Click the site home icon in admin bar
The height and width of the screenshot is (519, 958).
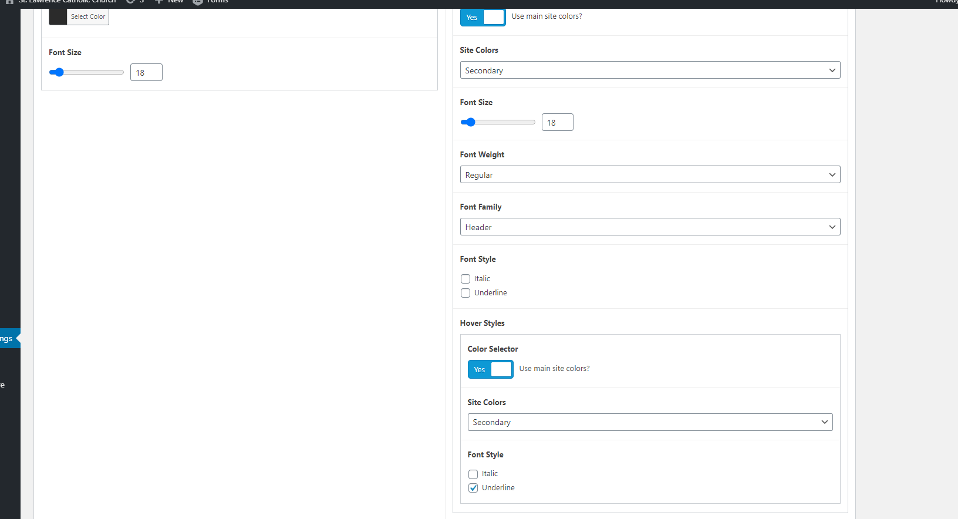(10, 2)
